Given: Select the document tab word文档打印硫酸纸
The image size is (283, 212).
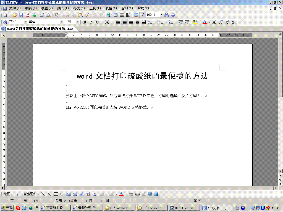Looking at the screenshot, I should (40, 29).
